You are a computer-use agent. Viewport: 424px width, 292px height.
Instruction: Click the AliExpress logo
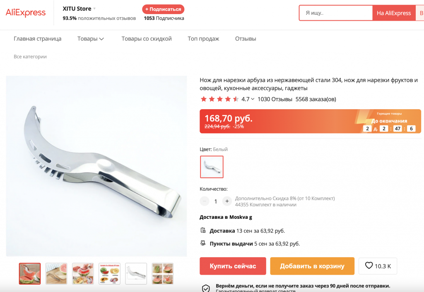pos(26,13)
